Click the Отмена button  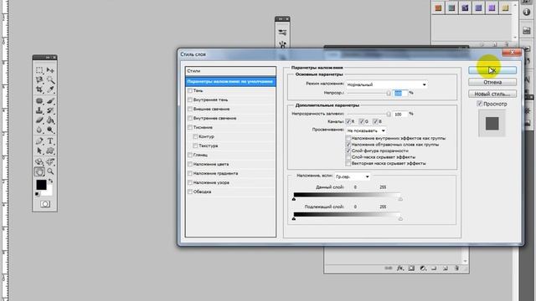[492, 82]
